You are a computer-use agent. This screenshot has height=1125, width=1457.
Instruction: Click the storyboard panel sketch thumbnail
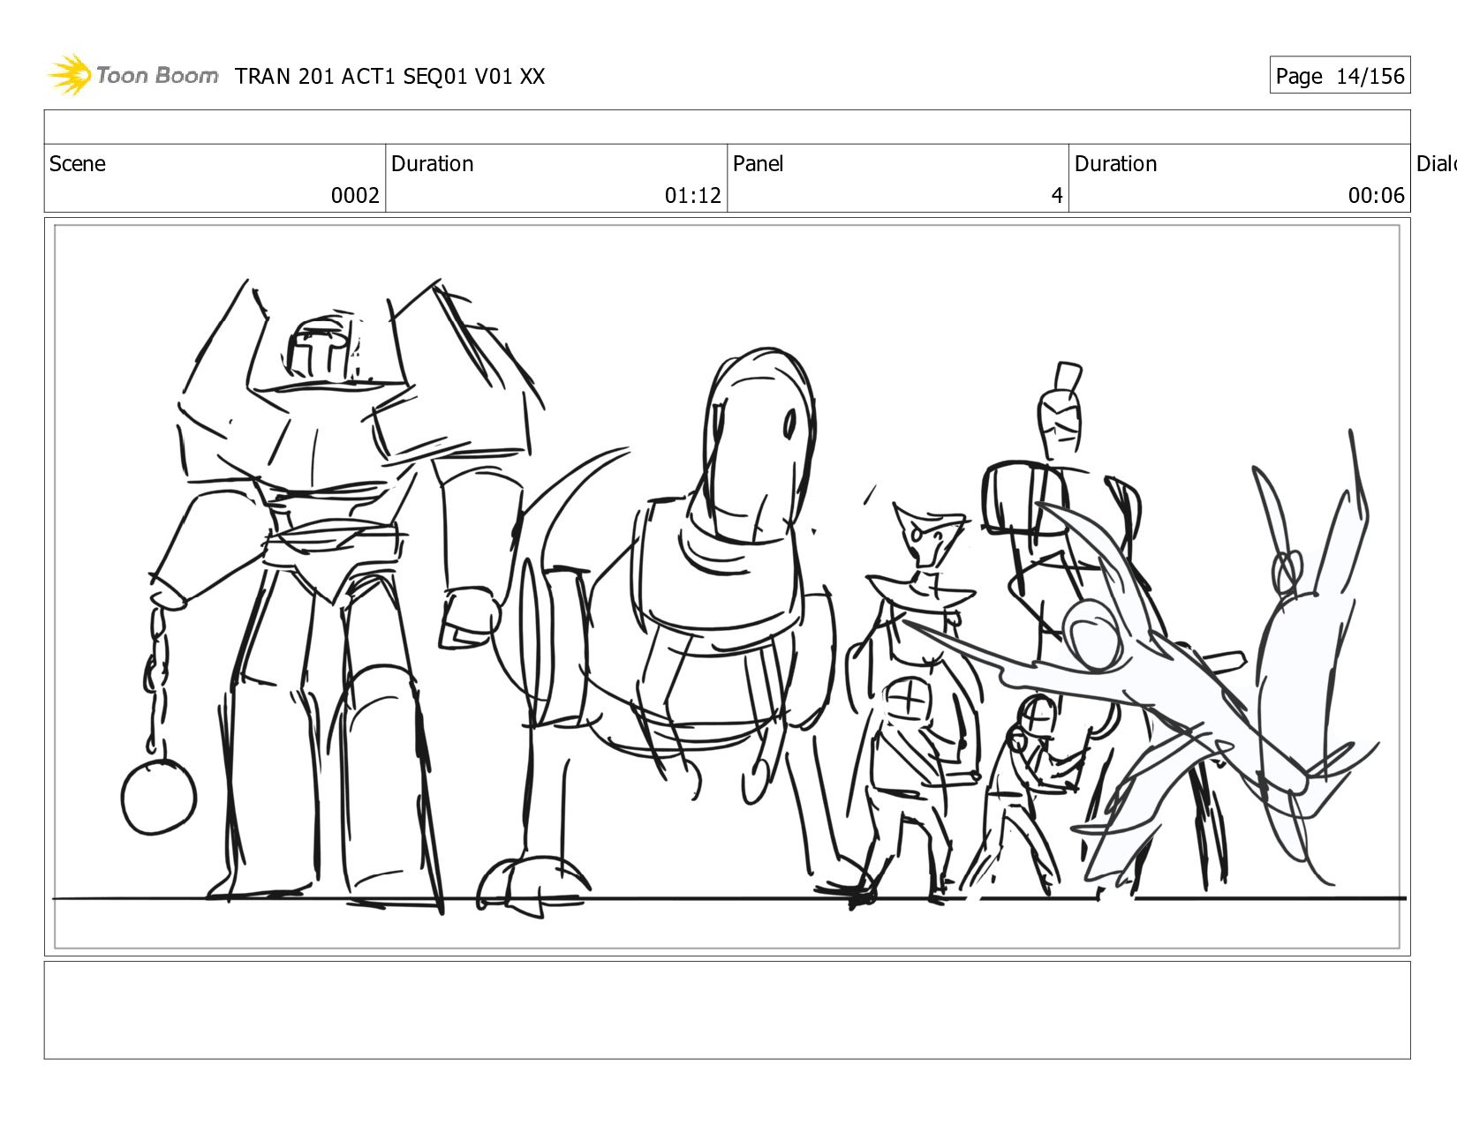point(728,587)
